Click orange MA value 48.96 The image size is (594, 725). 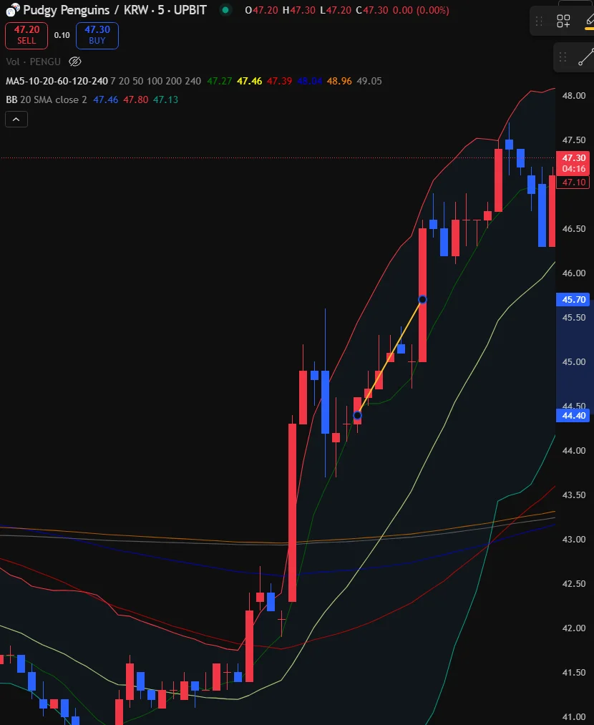339,81
